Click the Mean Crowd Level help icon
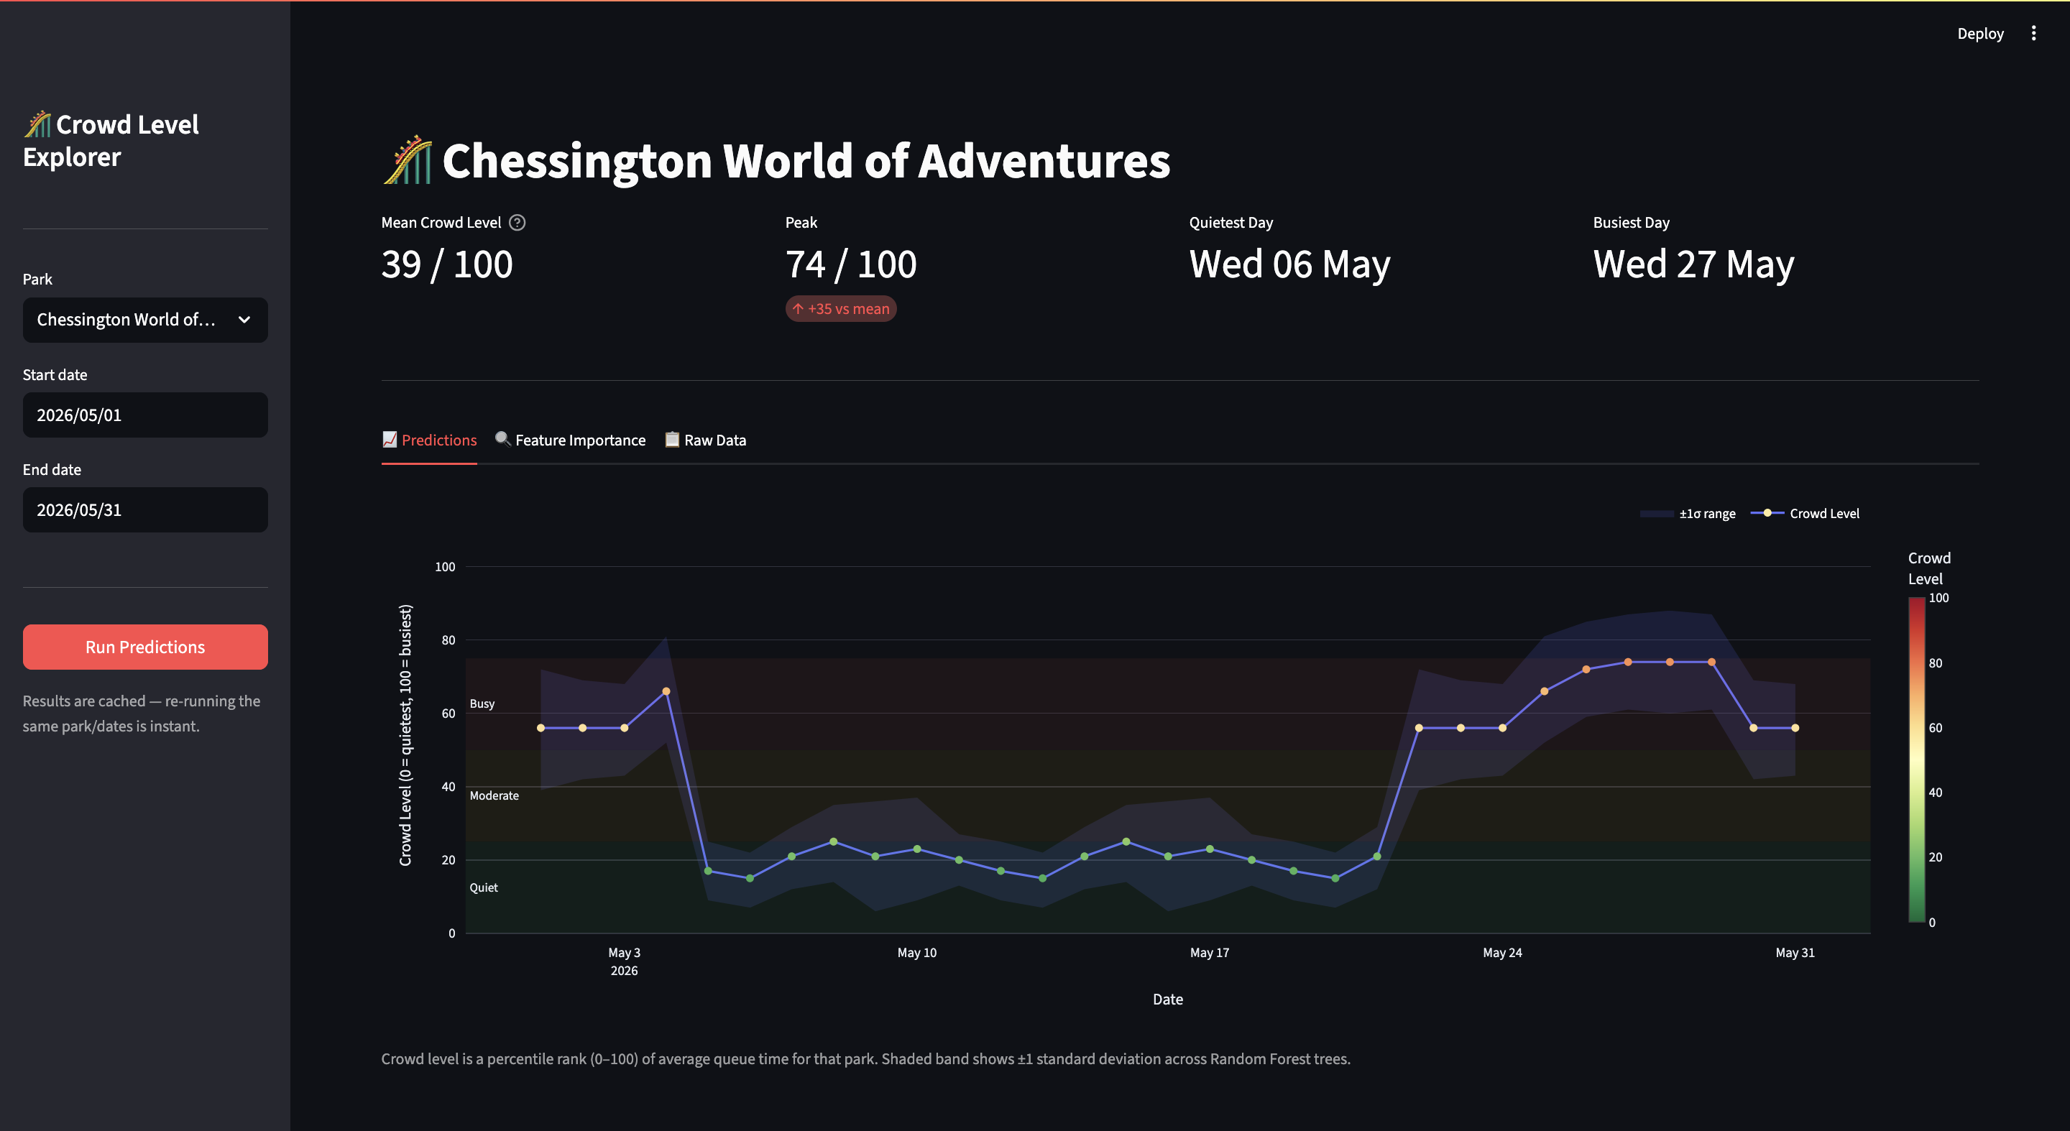Viewport: 2070px width, 1131px height. tap(517, 223)
